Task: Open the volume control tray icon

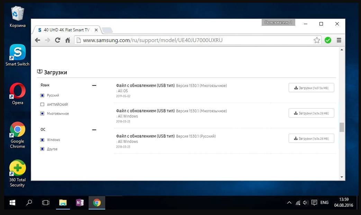Action: click(x=306, y=203)
